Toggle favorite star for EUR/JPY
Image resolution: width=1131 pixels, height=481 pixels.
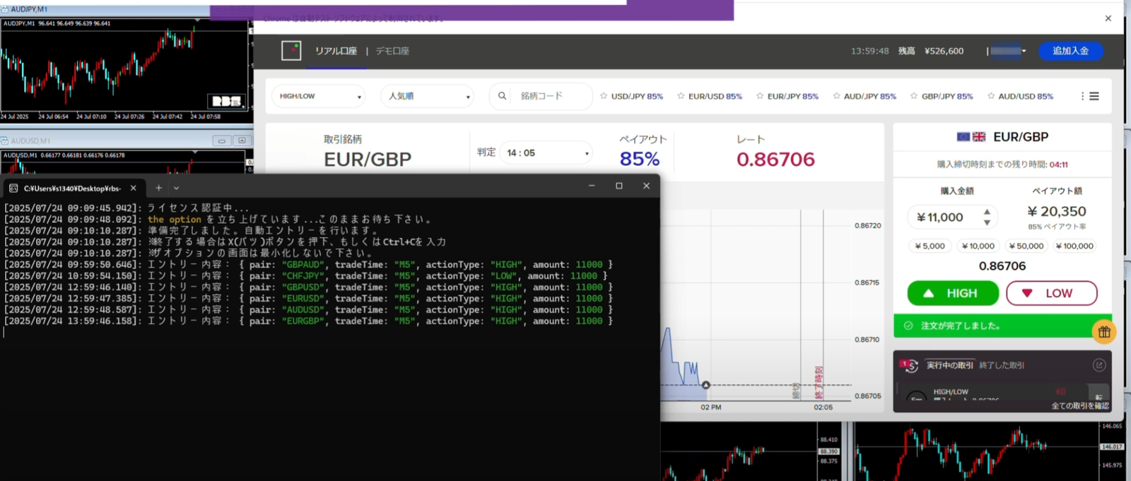[760, 96]
